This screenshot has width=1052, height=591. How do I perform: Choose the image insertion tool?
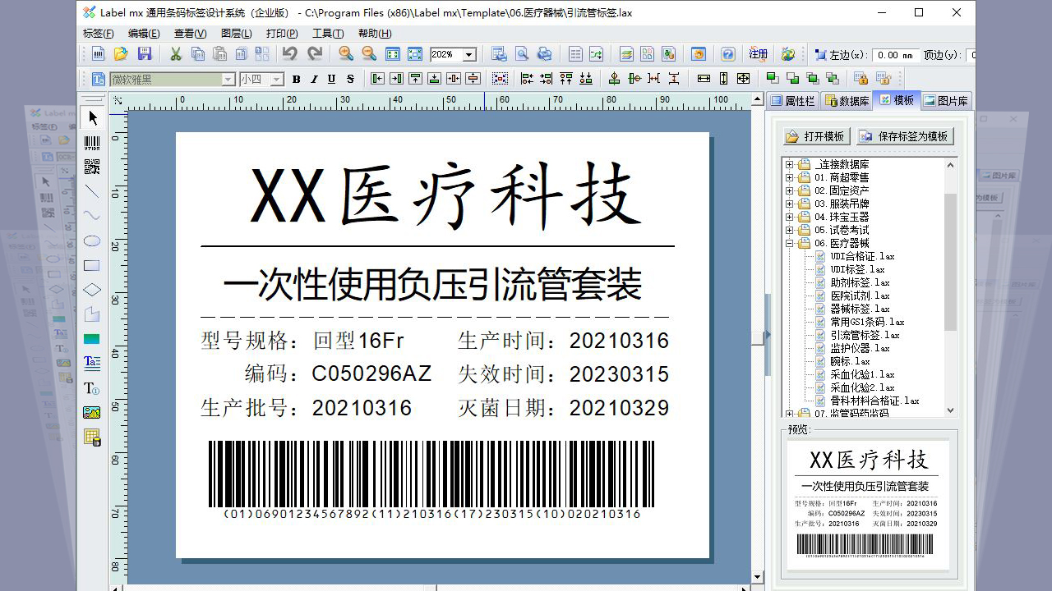tap(92, 412)
